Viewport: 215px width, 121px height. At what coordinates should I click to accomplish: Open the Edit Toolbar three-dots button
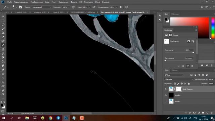pyautogui.click(x=3, y=98)
